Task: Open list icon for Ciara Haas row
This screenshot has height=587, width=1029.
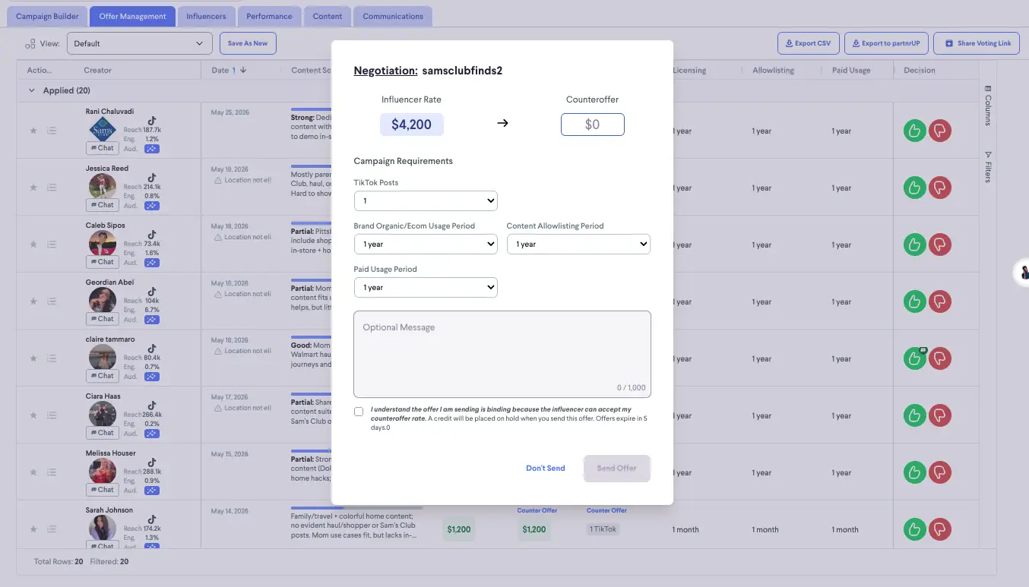Action: tap(52, 415)
